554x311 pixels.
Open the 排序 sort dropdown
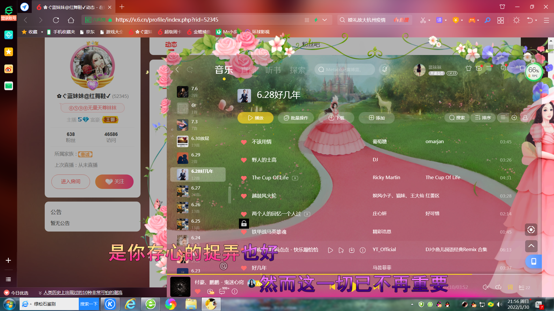point(483,117)
